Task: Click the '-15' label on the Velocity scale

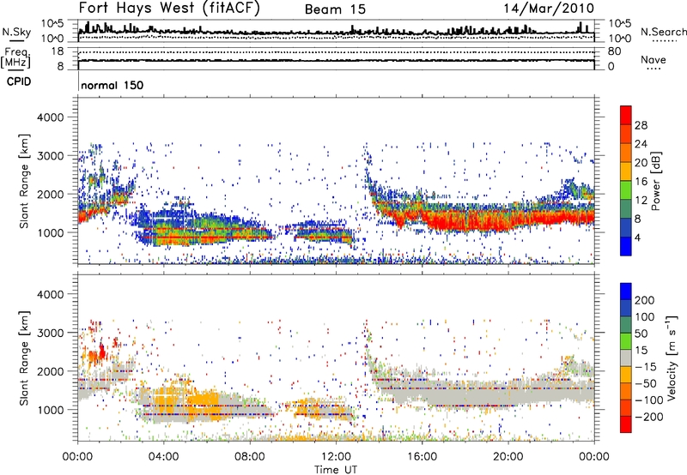Action: 646,366
